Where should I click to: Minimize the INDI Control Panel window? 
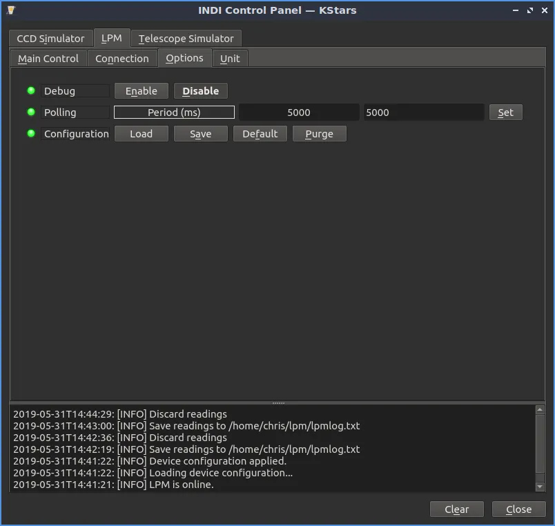516,10
